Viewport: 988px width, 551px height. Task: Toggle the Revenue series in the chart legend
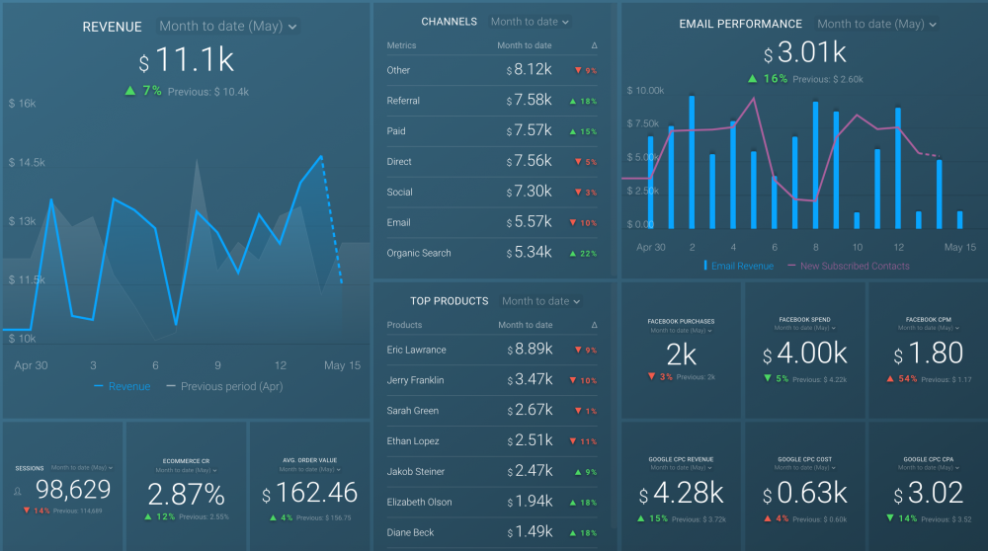pos(123,387)
